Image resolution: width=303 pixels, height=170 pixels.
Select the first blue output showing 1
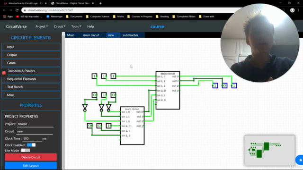(215, 85)
